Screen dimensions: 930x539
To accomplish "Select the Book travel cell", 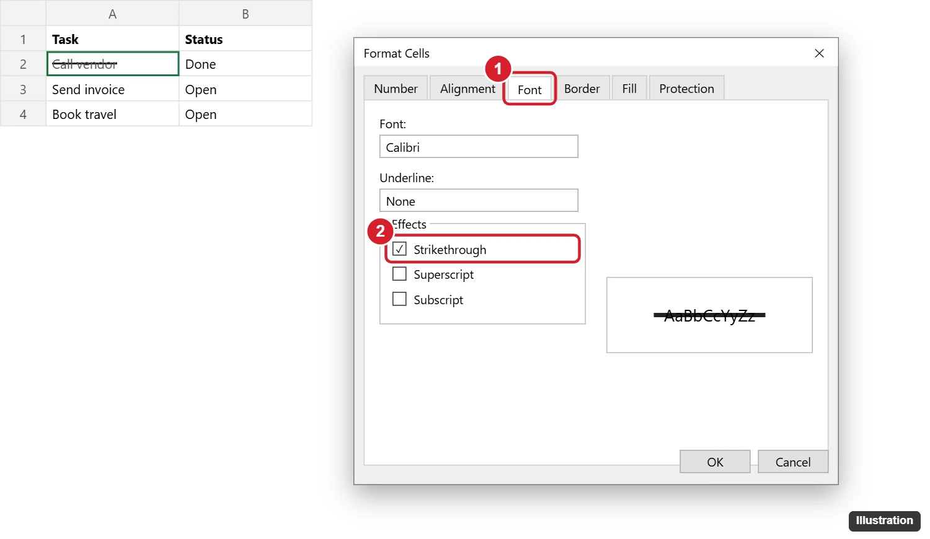I will point(112,114).
